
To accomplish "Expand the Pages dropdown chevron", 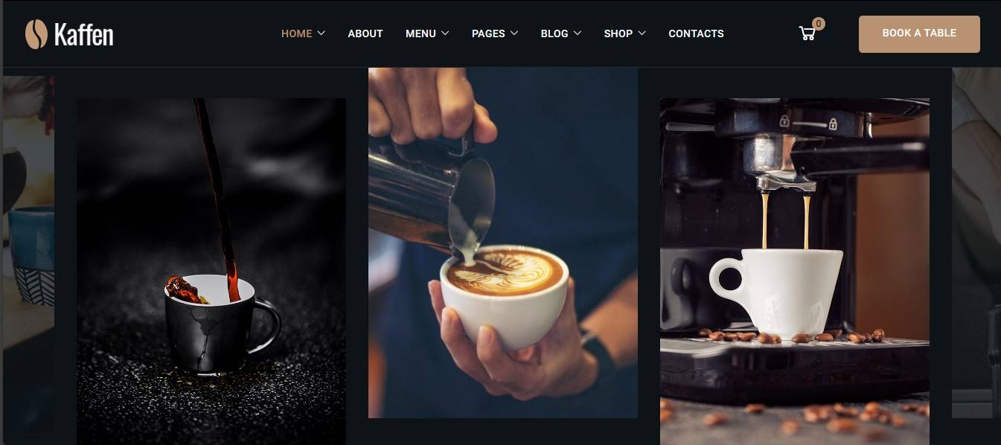I will tap(514, 33).
